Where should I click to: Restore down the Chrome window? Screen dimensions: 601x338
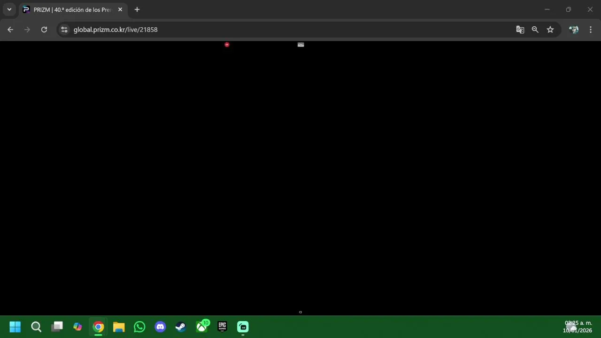[x=569, y=9]
